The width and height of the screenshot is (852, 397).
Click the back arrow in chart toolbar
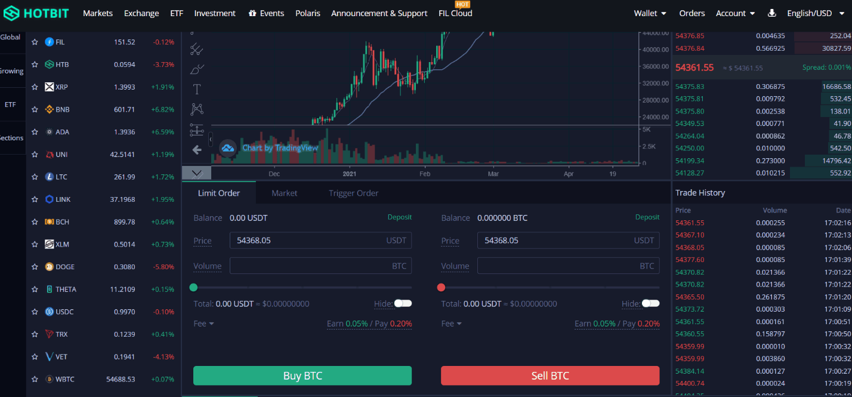[196, 150]
